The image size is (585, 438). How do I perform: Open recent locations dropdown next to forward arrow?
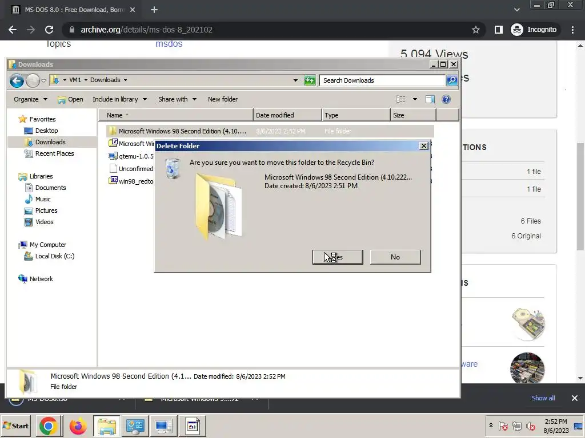point(43,80)
